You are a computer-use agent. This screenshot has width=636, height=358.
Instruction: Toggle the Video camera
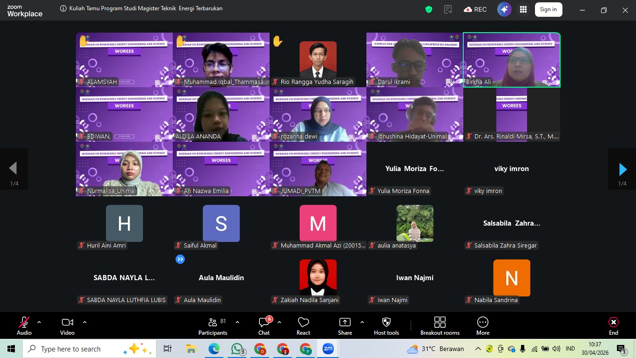click(67, 325)
